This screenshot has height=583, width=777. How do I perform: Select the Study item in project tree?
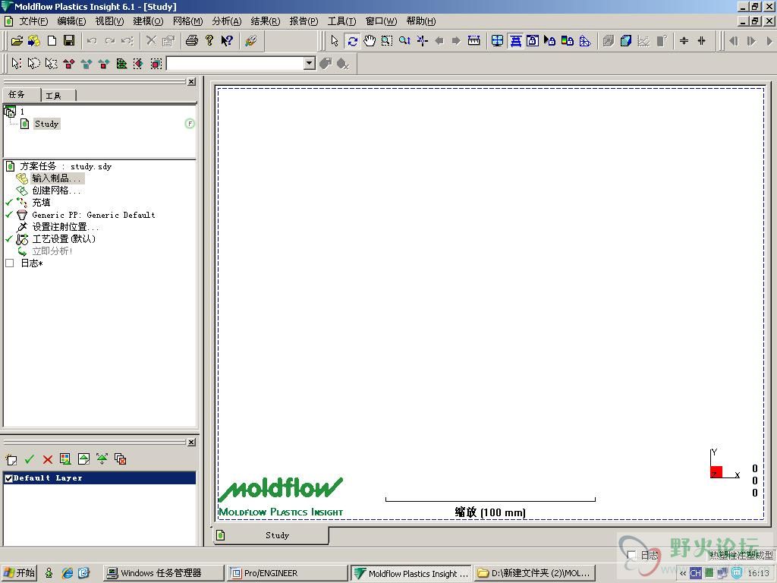point(46,124)
